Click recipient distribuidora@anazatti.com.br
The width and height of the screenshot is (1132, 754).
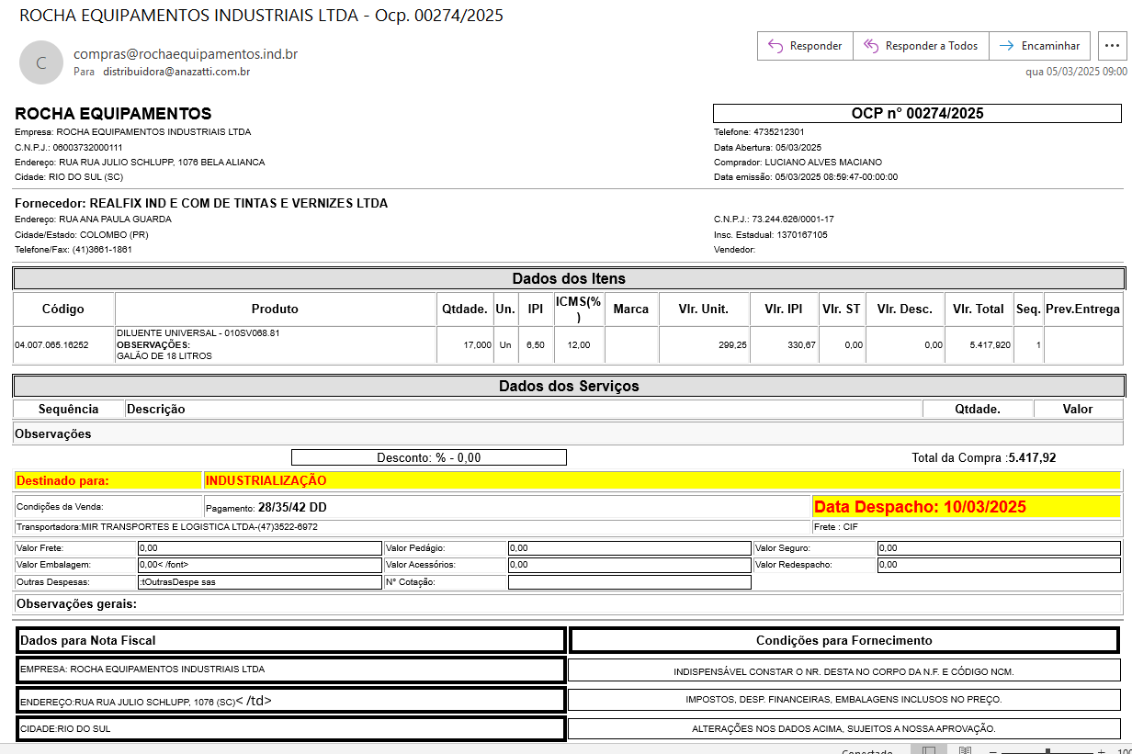[x=176, y=72]
